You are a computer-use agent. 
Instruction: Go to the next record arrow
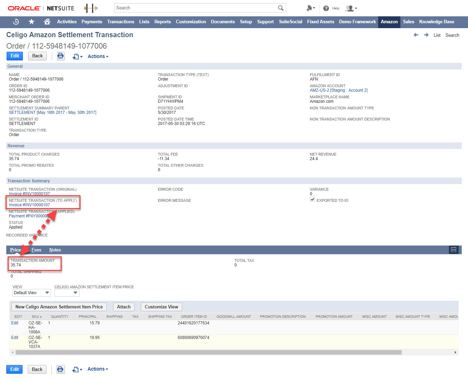(426, 35)
